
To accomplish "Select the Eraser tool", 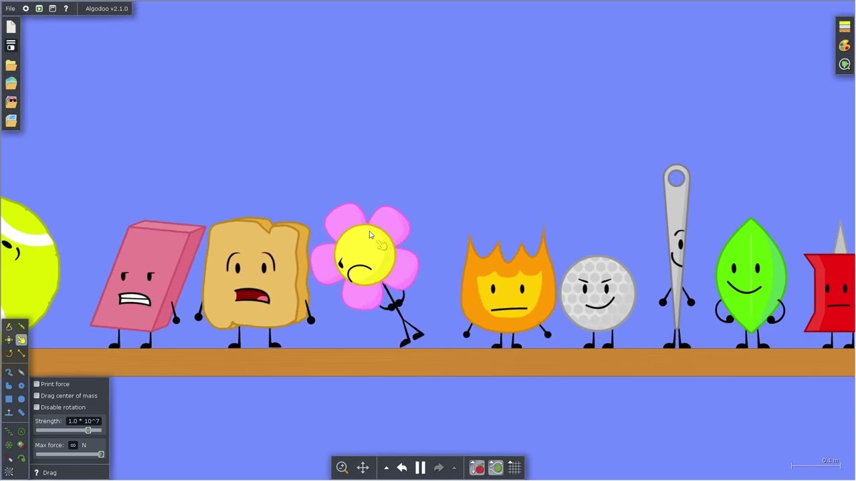I will tap(21, 372).
